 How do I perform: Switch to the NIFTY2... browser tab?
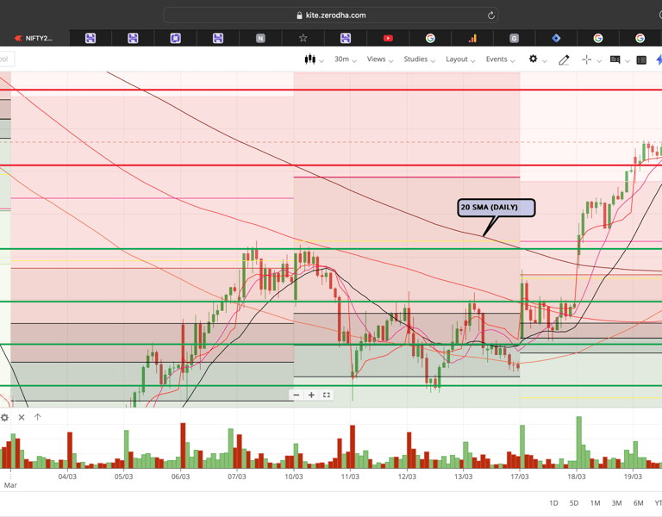(x=34, y=39)
